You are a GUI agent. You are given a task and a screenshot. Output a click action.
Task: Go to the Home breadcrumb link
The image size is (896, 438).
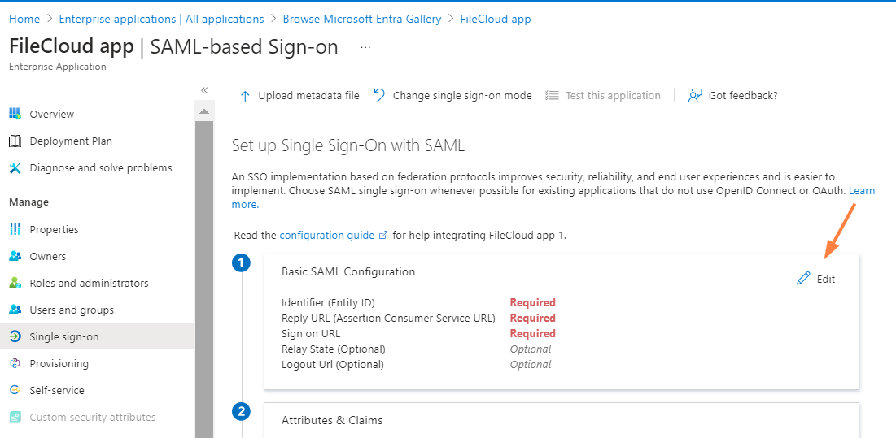tap(24, 19)
